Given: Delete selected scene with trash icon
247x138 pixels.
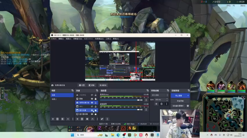Looking at the screenshot, I should pyautogui.click(x=57, y=119).
